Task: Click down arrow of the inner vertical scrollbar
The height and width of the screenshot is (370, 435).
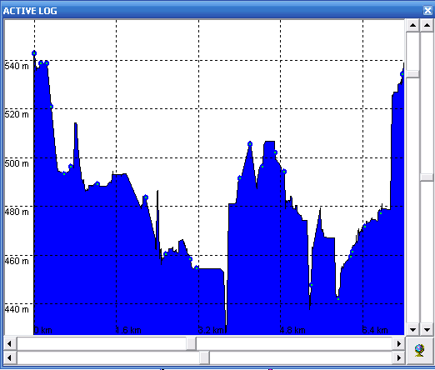Action: (412, 330)
